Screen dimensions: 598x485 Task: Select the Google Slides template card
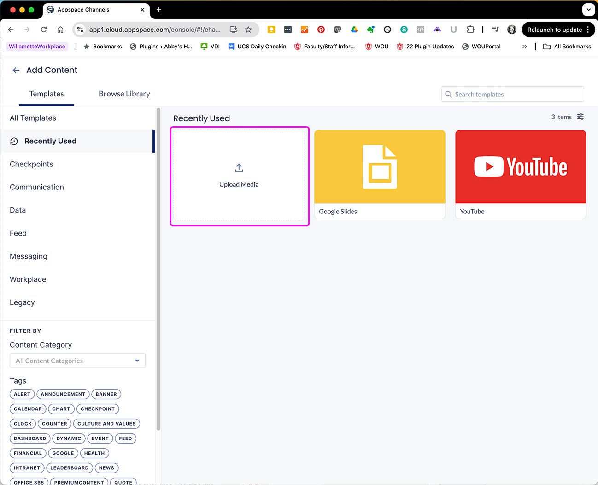click(380, 174)
